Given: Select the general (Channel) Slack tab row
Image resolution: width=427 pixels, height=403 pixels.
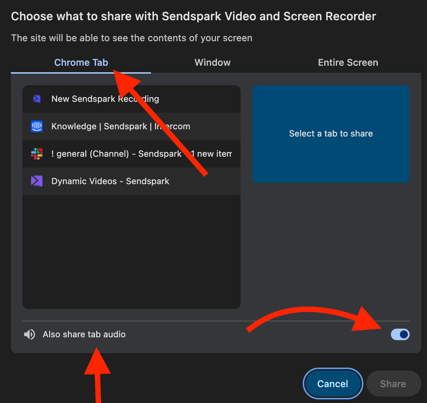Looking at the screenshot, I should click(x=131, y=154).
